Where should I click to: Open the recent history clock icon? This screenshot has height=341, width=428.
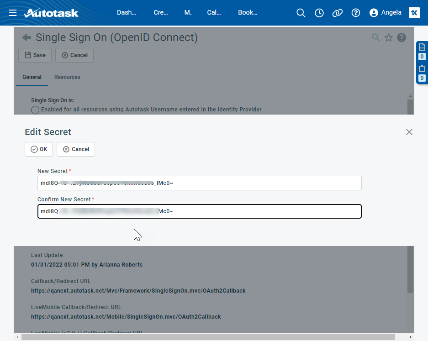[319, 13]
